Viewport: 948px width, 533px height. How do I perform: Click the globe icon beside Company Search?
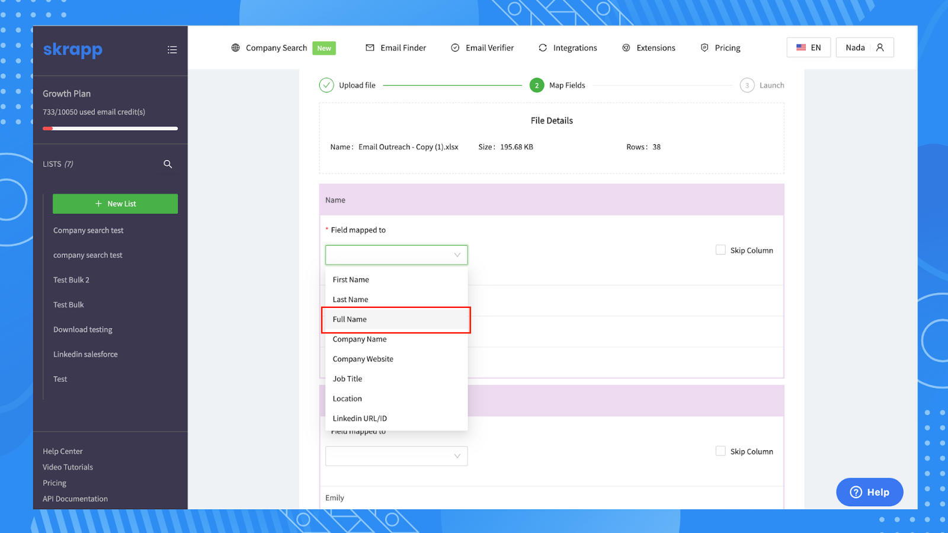[x=235, y=48]
